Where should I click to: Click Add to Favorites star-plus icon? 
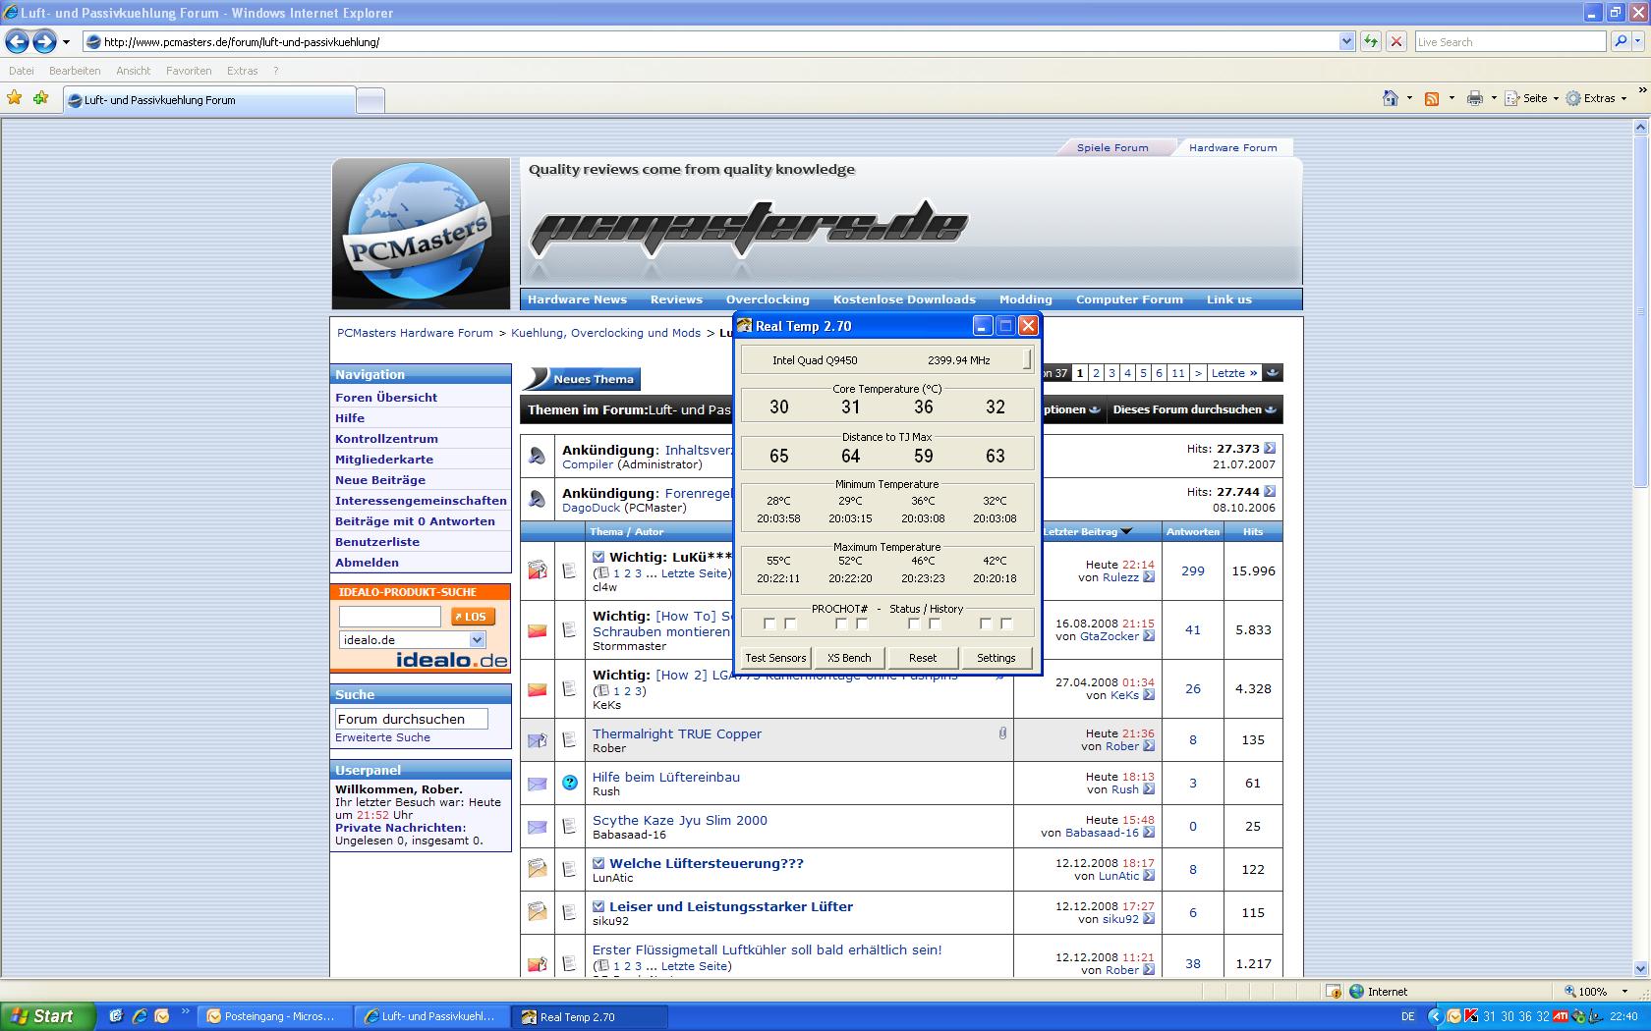40,98
